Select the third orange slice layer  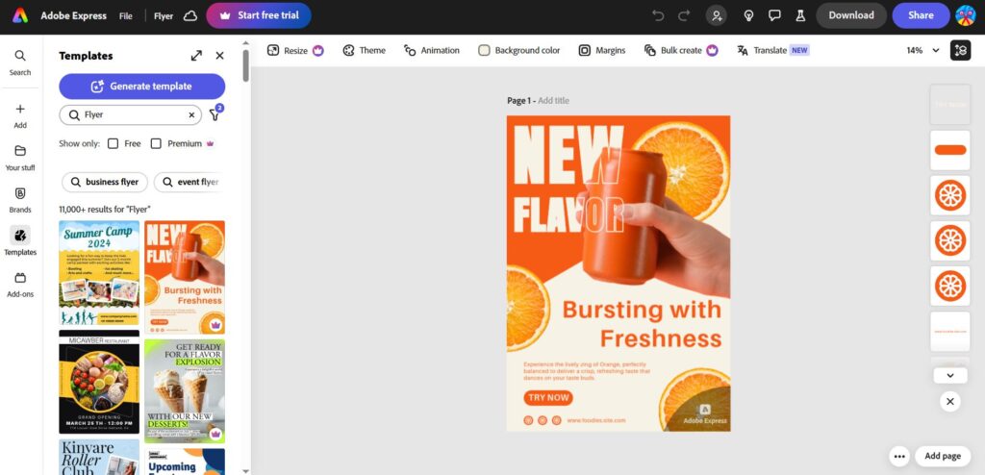tap(949, 286)
